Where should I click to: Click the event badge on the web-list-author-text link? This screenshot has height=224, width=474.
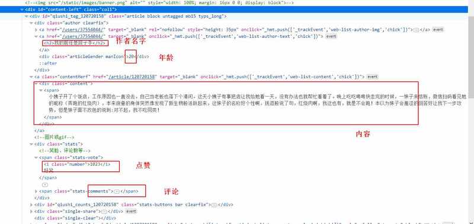click(331, 36)
